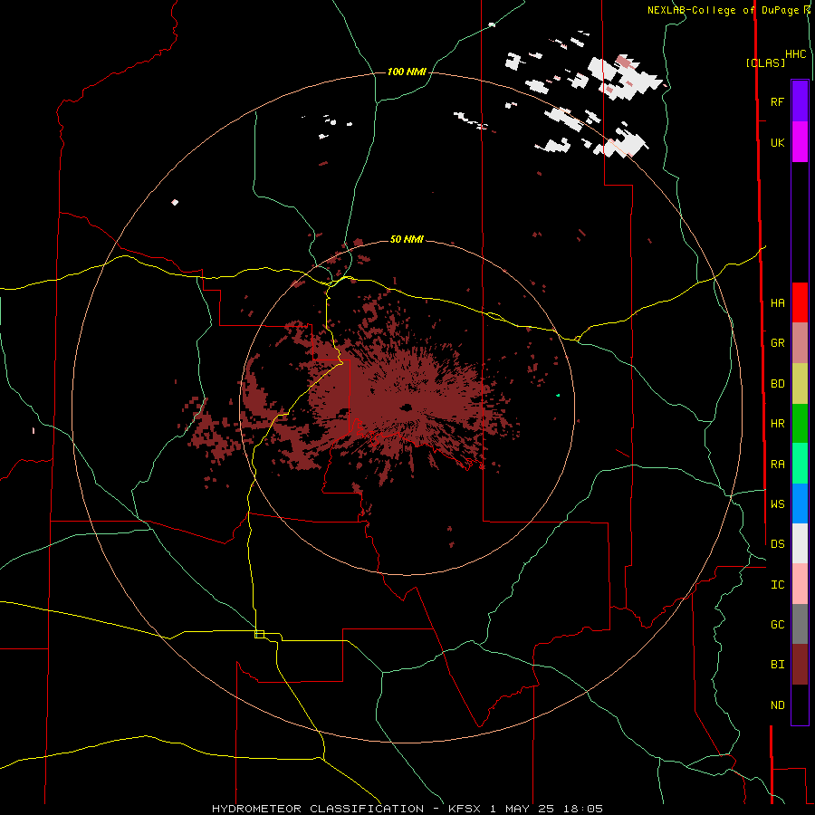Click the HR legend label
This screenshot has height=815, width=815.
click(x=777, y=424)
